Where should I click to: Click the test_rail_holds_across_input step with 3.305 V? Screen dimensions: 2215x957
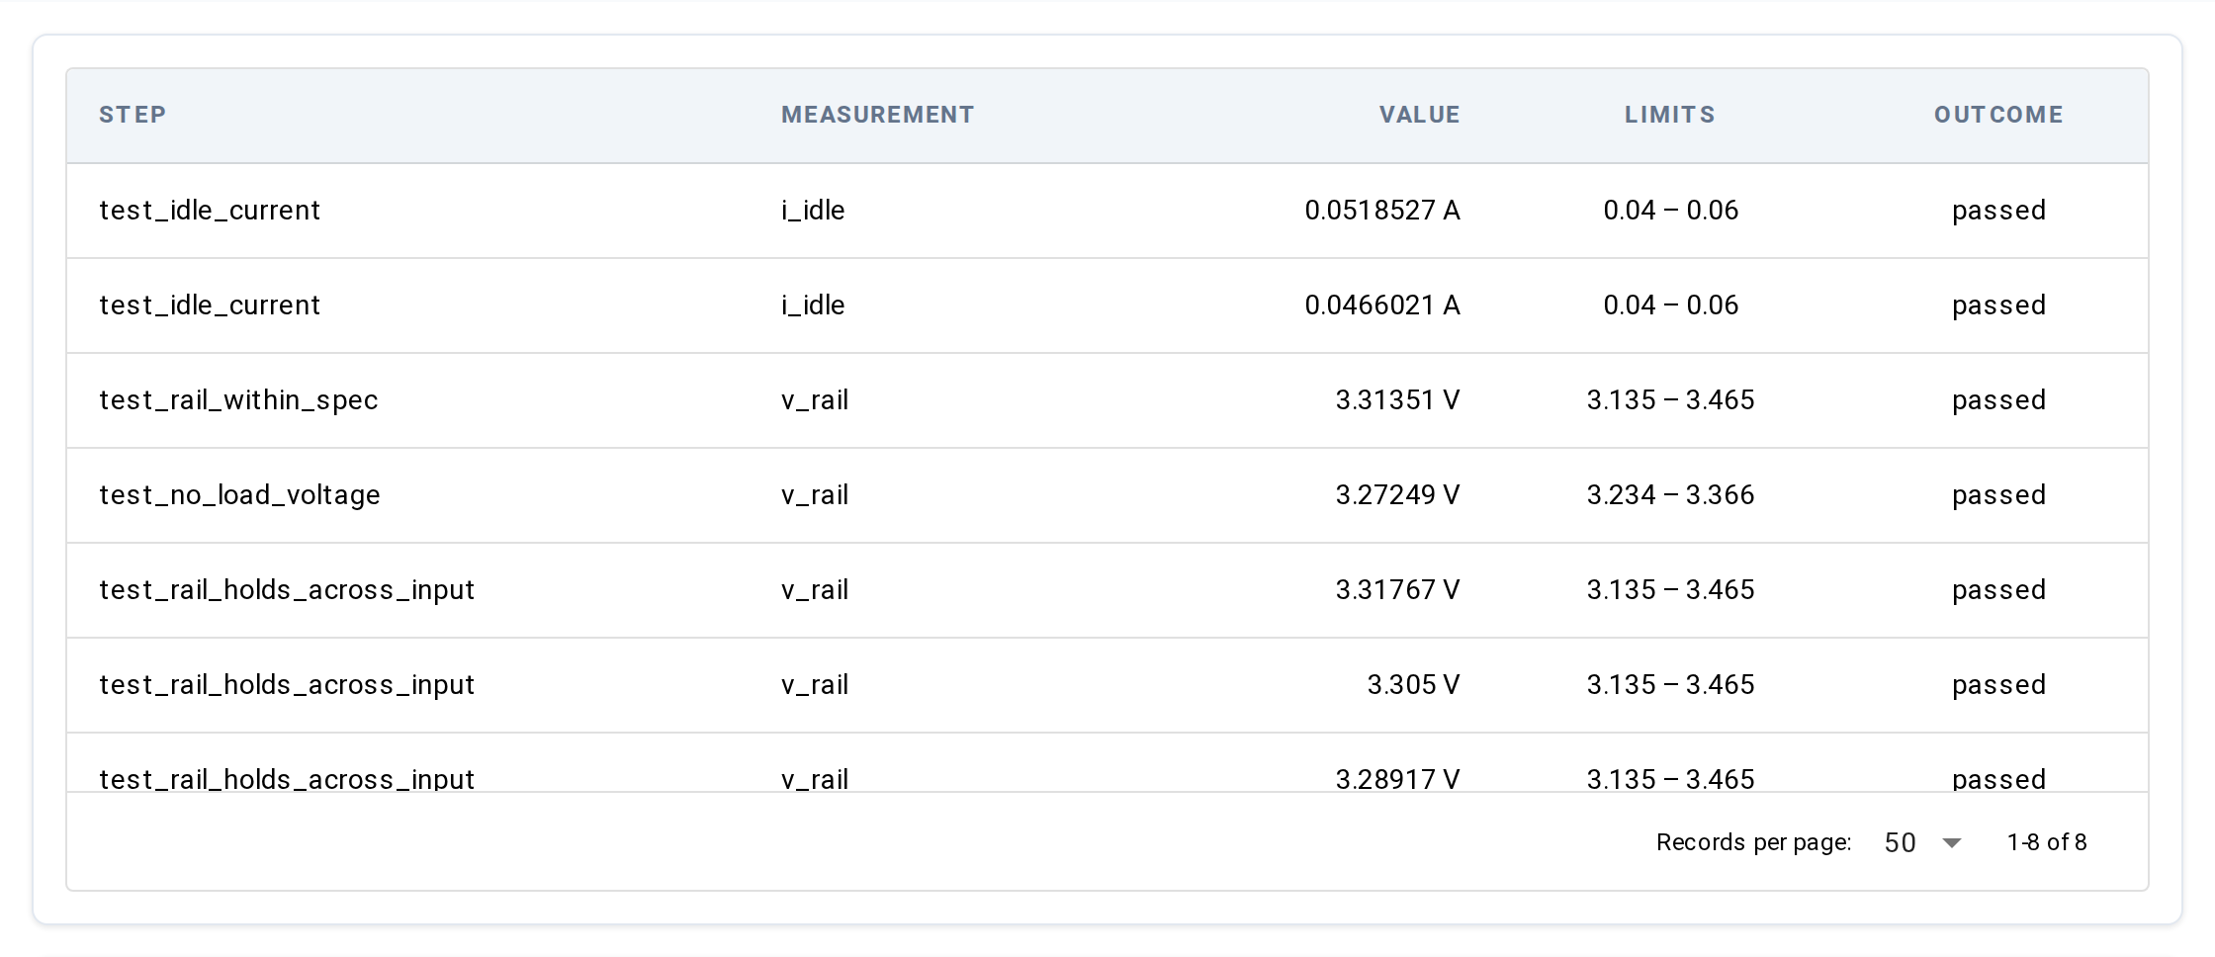[287, 684]
